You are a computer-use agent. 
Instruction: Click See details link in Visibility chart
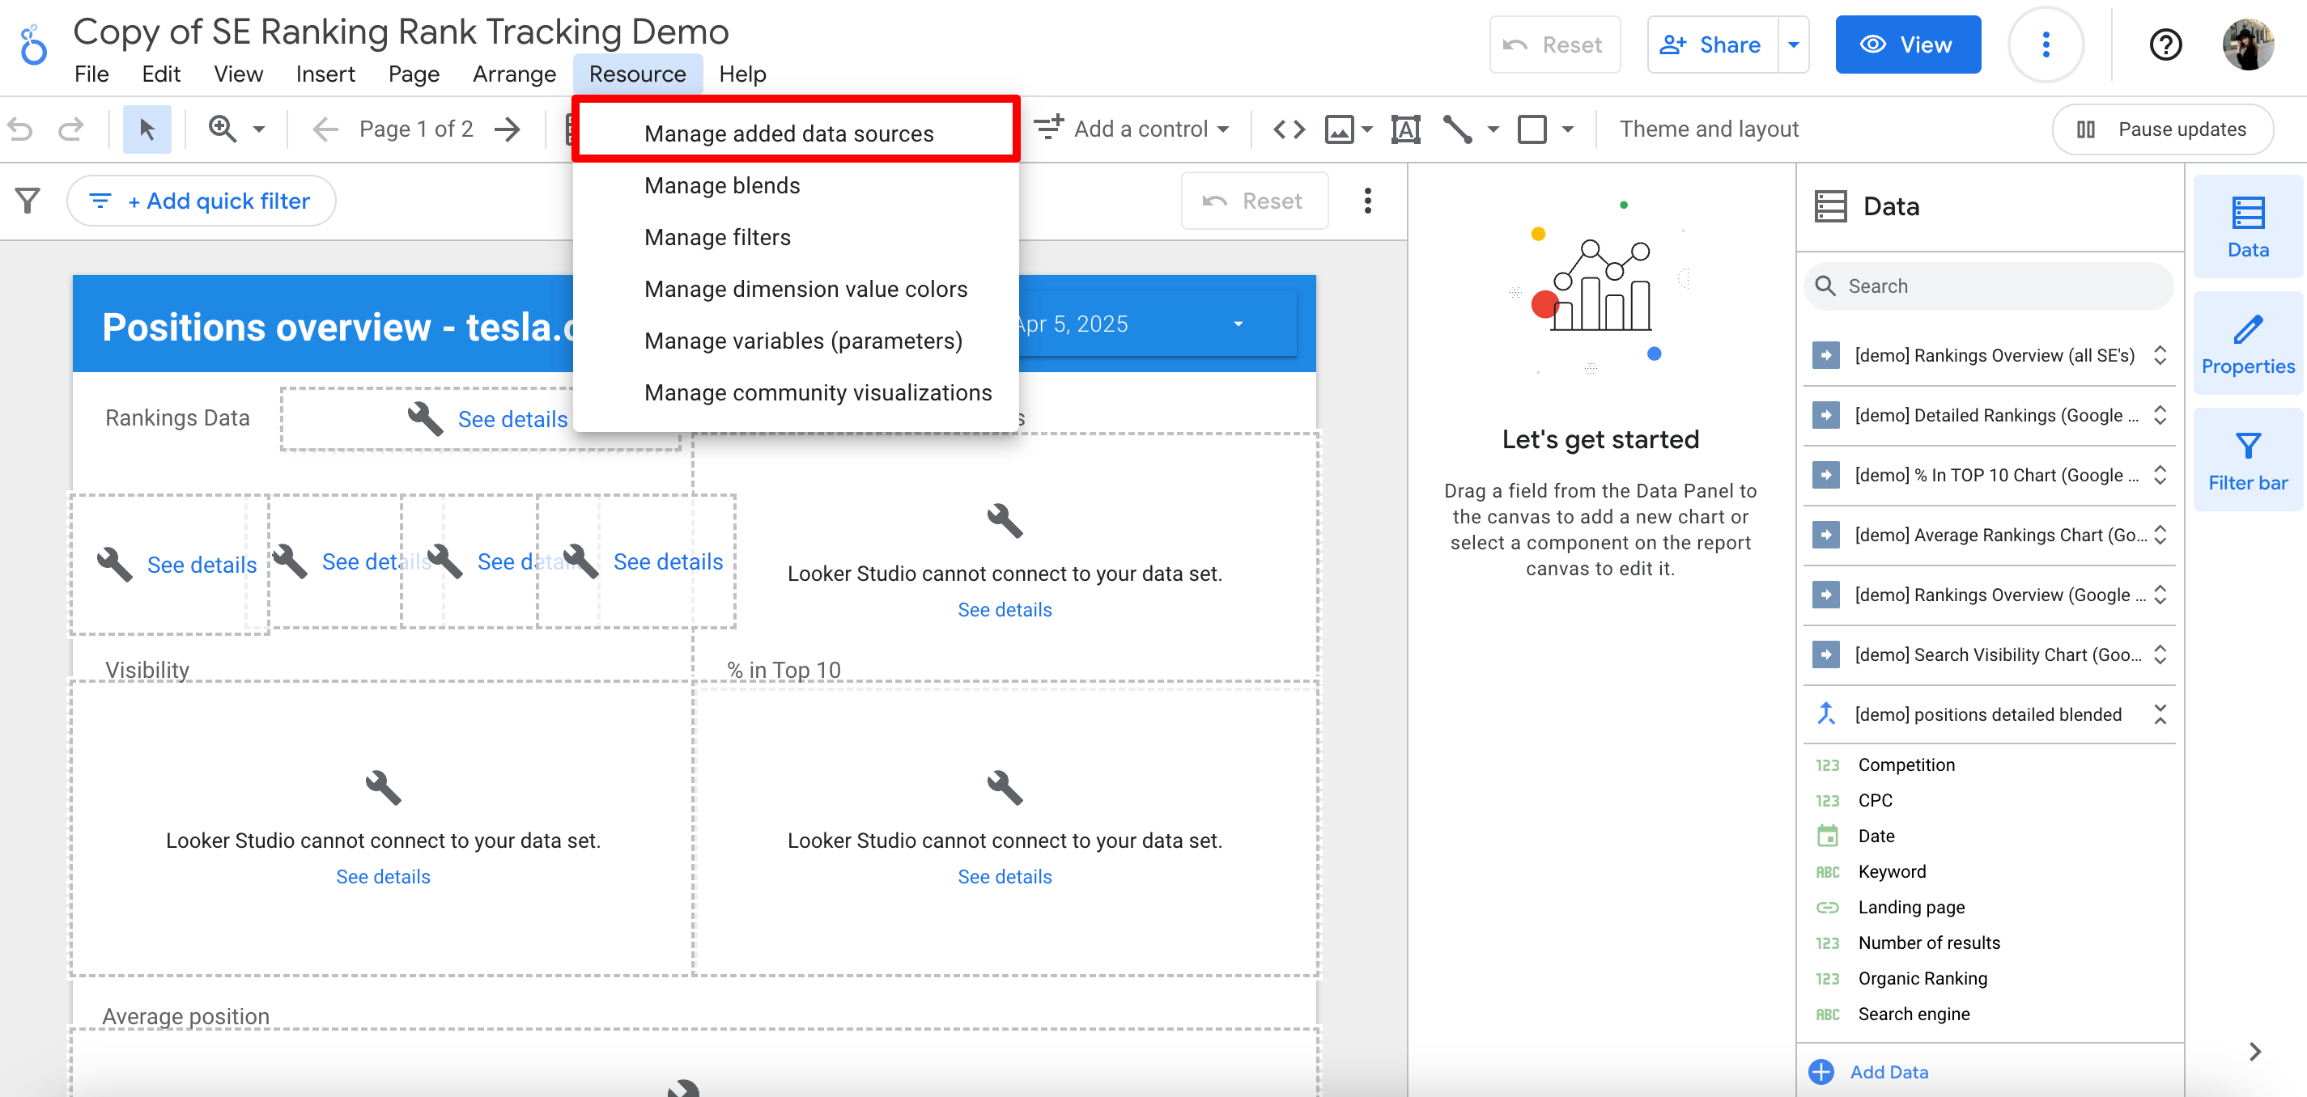click(382, 877)
